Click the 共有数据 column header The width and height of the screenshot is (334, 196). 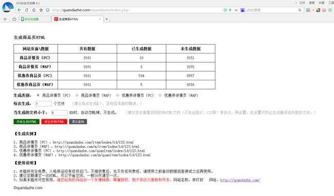point(87,49)
